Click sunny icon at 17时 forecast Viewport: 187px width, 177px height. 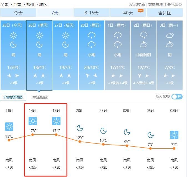pyautogui.click(x=56, y=121)
